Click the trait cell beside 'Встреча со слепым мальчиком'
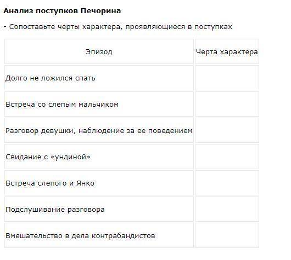This screenshot has width=291, height=260. click(227, 104)
